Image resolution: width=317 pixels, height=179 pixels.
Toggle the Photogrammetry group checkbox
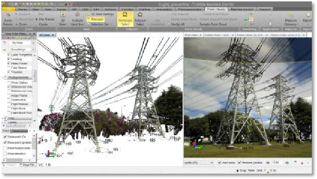click(x=6, y=77)
